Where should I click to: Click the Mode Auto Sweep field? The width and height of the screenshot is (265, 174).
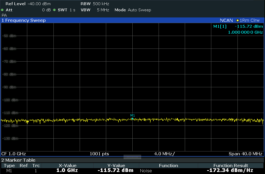pyautogui.click(x=133, y=10)
